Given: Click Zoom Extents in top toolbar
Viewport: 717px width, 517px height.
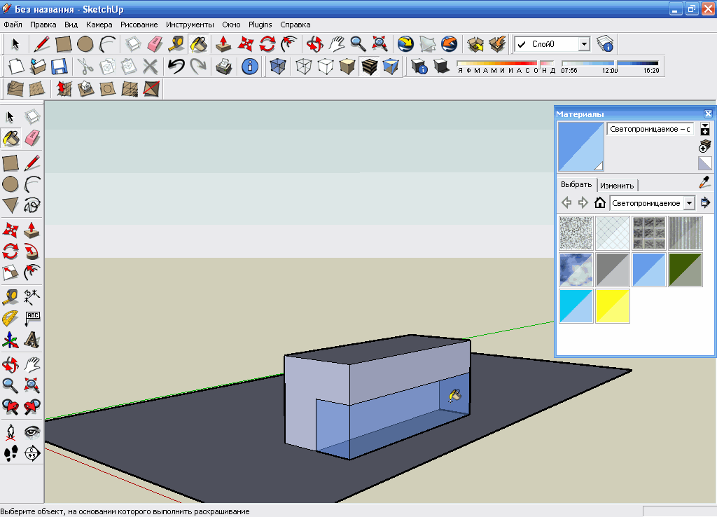Looking at the screenshot, I should (380, 44).
